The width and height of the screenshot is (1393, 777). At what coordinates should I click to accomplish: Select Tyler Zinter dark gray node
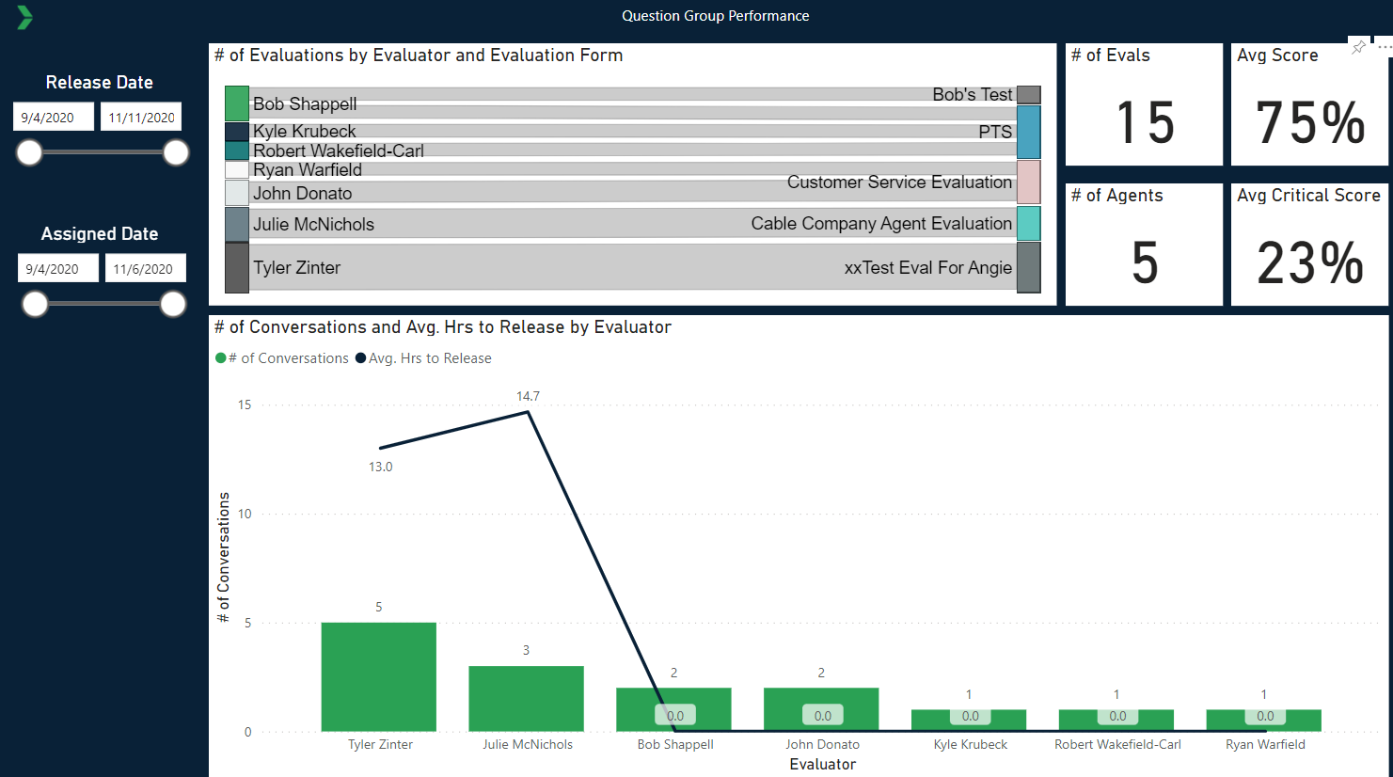(x=237, y=268)
